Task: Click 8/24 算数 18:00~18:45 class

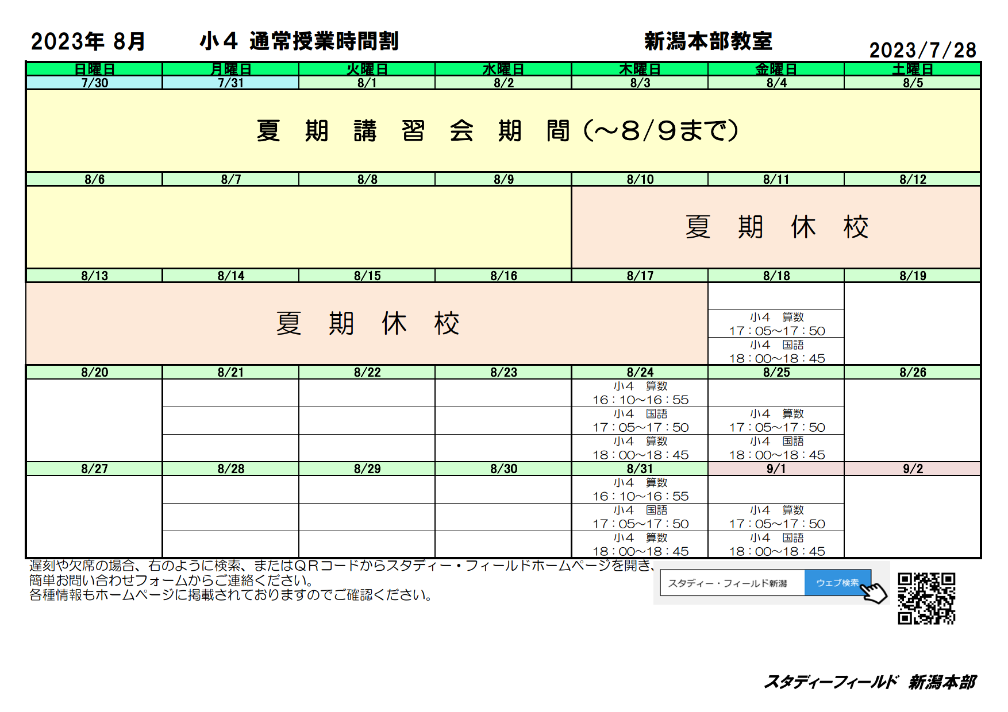Action: 640,448
